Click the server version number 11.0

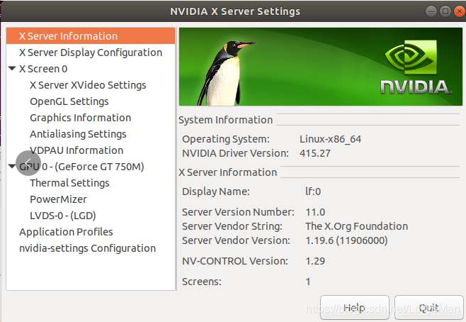point(315,212)
